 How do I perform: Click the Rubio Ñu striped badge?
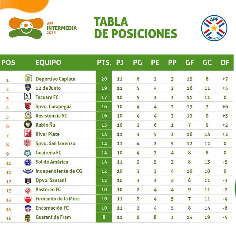(28, 125)
